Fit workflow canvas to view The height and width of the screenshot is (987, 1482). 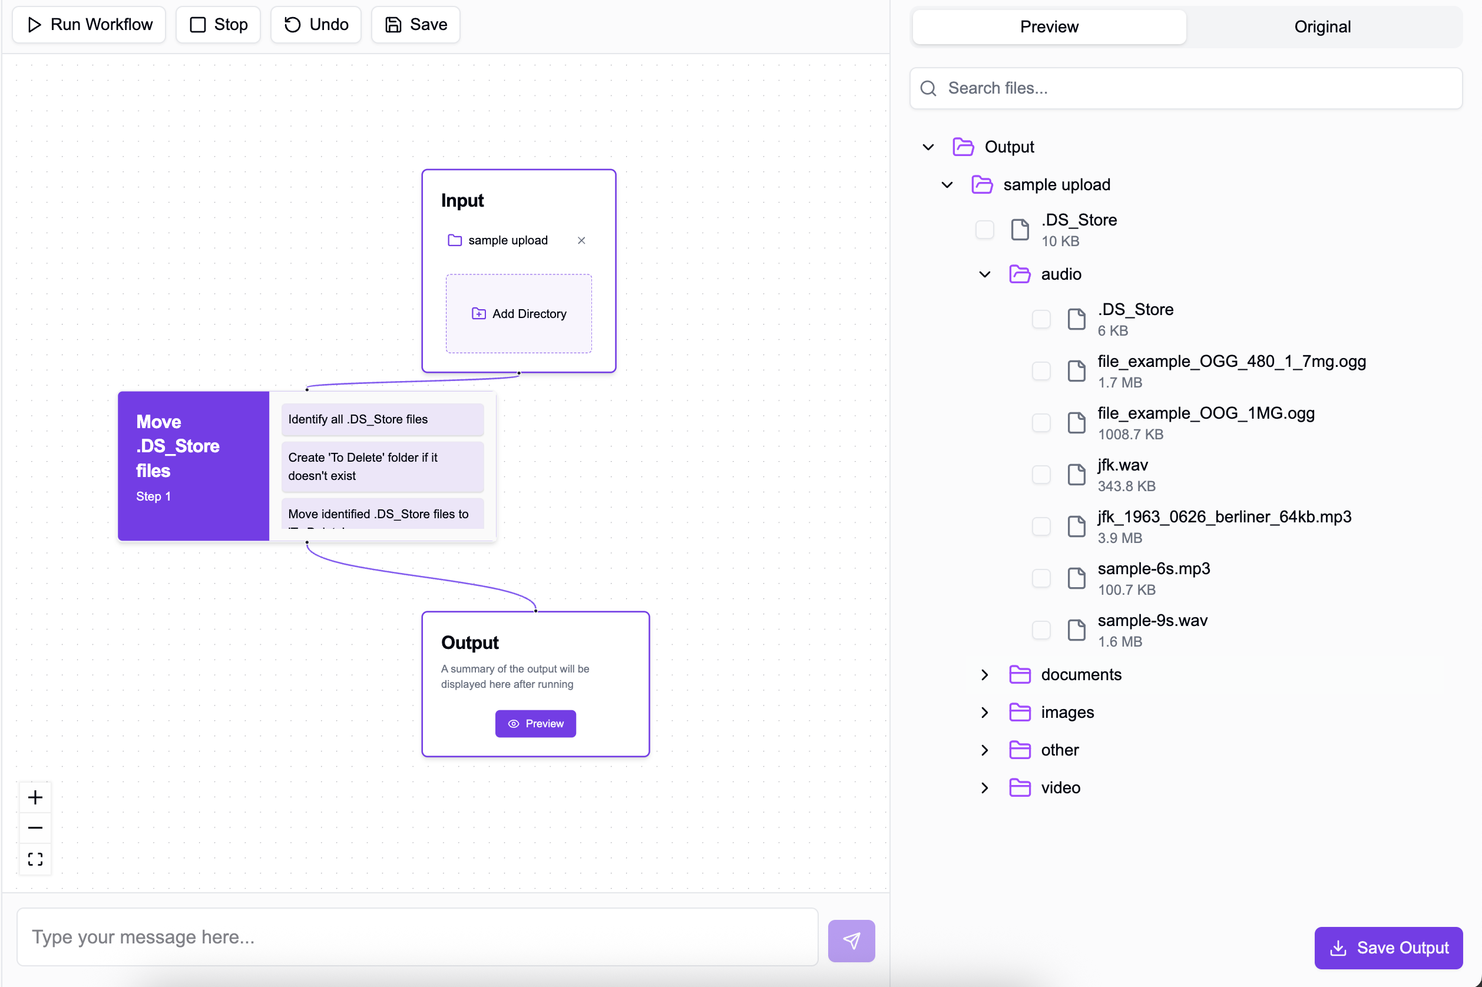click(x=35, y=859)
